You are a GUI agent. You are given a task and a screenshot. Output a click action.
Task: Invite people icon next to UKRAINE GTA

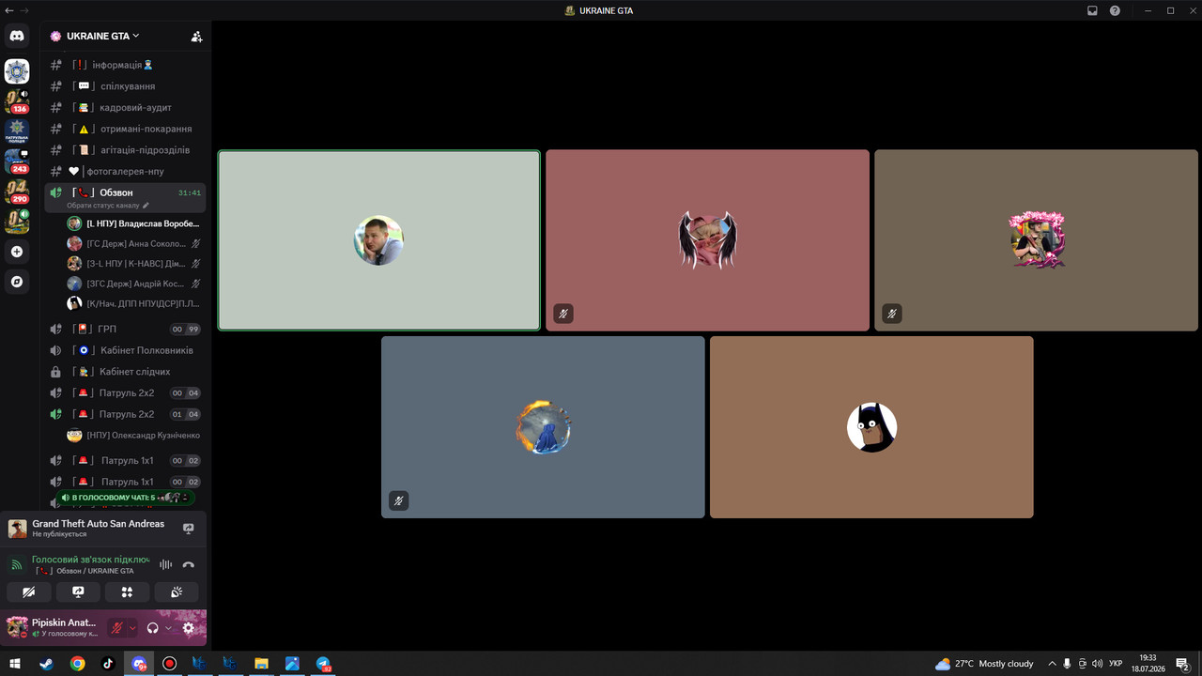(196, 37)
